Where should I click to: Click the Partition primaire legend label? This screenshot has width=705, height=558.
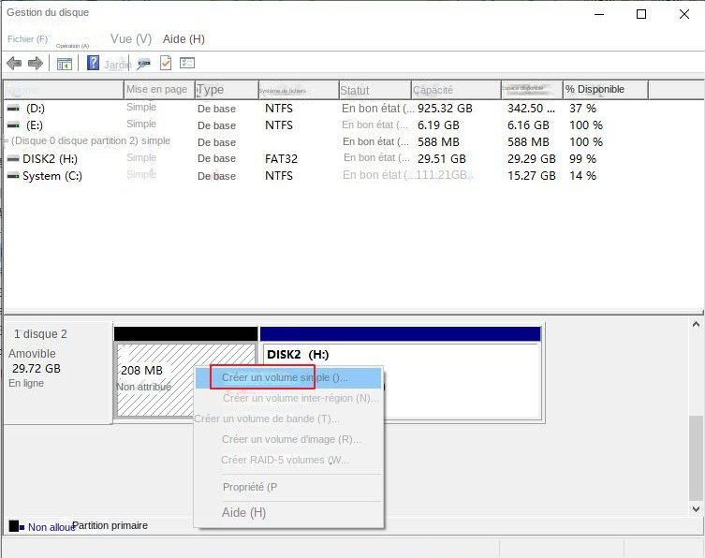110,525
